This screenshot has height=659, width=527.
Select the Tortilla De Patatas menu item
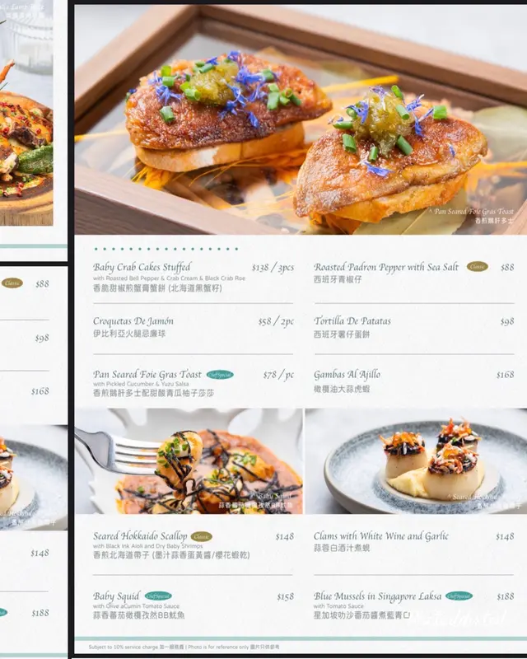coord(413,327)
